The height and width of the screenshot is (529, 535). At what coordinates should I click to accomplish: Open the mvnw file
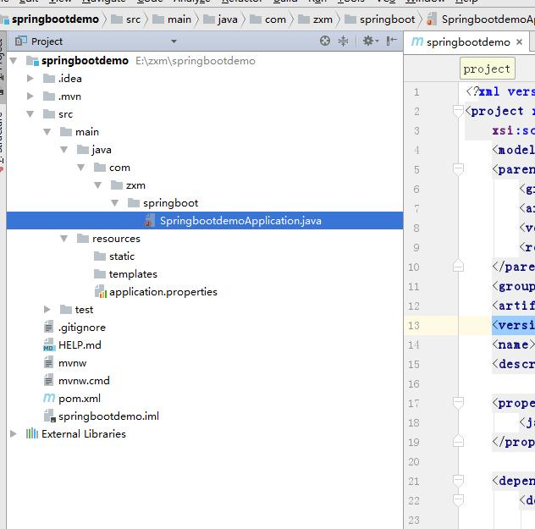72,363
